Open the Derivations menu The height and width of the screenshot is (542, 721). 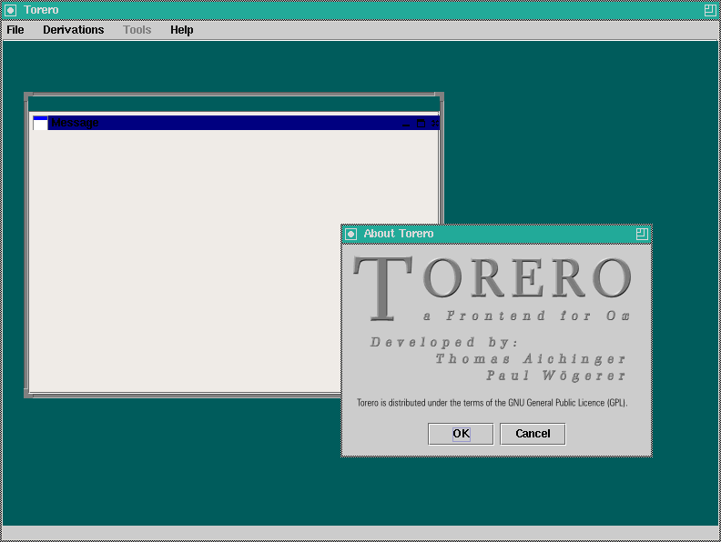click(73, 30)
